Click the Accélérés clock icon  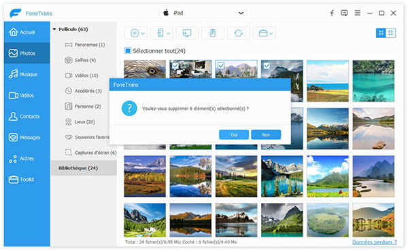(x=69, y=91)
